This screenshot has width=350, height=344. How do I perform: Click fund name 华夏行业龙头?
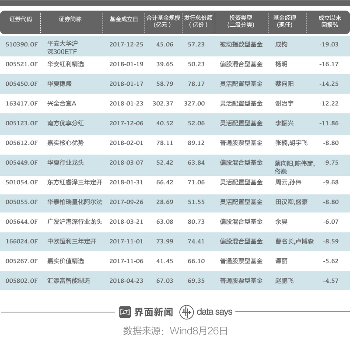66,162
